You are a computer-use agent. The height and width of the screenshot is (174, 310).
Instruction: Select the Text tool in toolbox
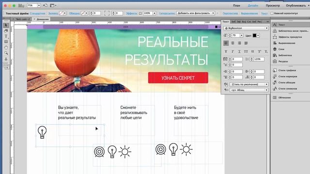pos(6,36)
